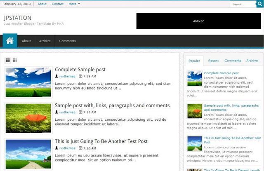Open Contact link in top bar

[58, 4]
